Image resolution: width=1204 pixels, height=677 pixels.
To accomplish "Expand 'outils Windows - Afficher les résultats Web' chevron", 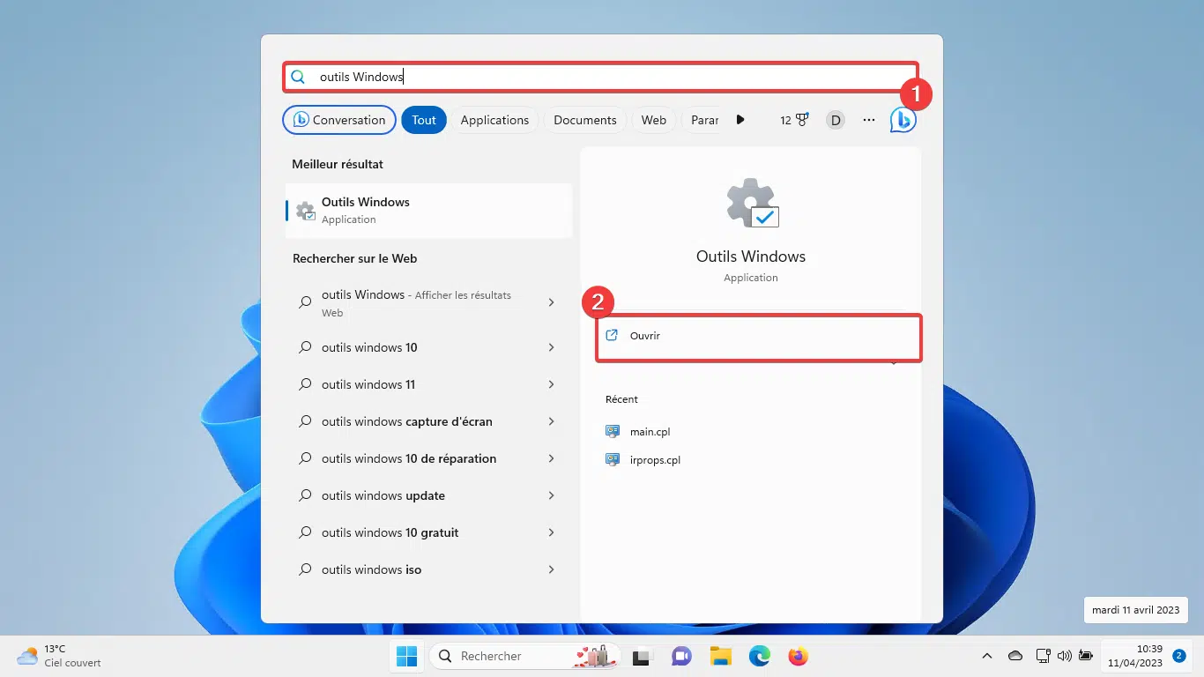I will (x=552, y=302).
